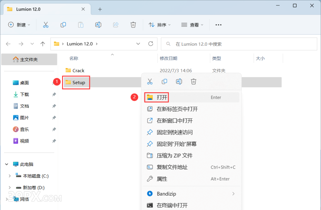This screenshot has width=321, height=210.
Task: Click the Delete icon on the toolbar
Action: tap(133, 24)
